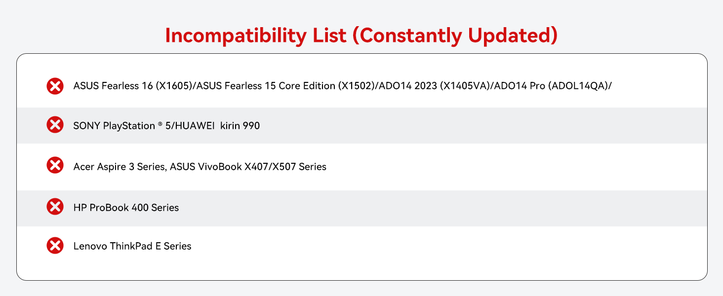Viewport: 723px width, 296px height.
Task: Click the "kirin 990" text
Action: (240, 126)
